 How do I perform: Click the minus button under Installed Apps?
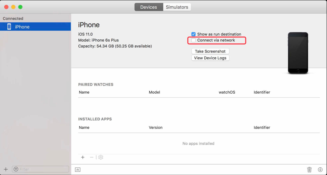[91, 157]
